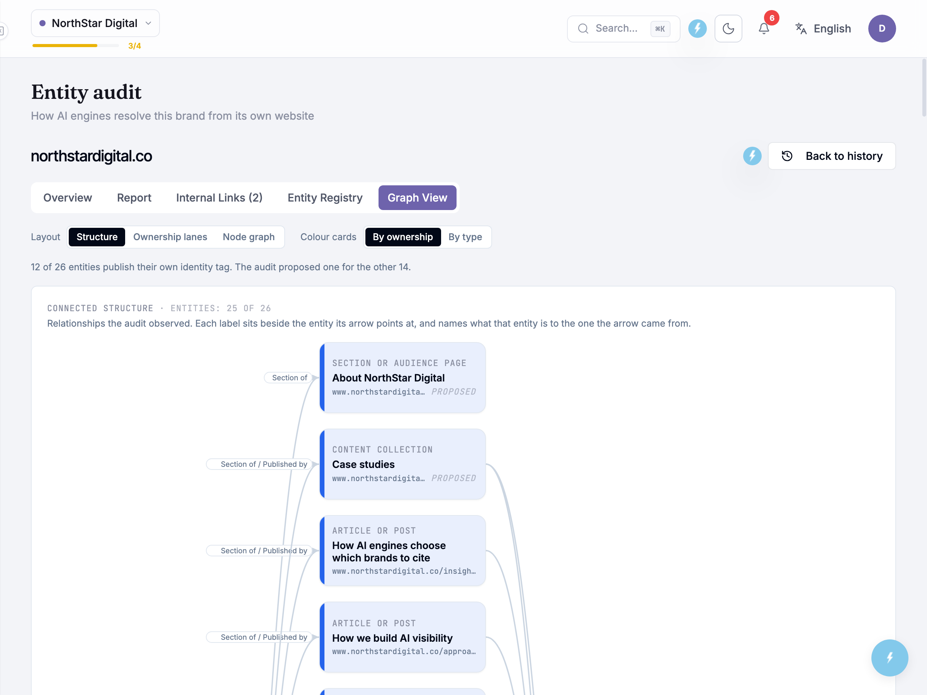Click the search magnifier icon
This screenshot has width=927, height=695.
583,29
